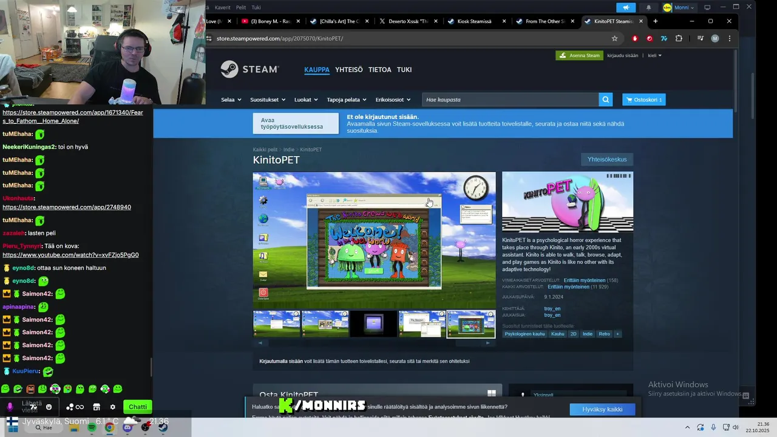Select the YHTEISÖ navigation tab
This screenshot has height=437, width=777.
click(x=349, y=70)
